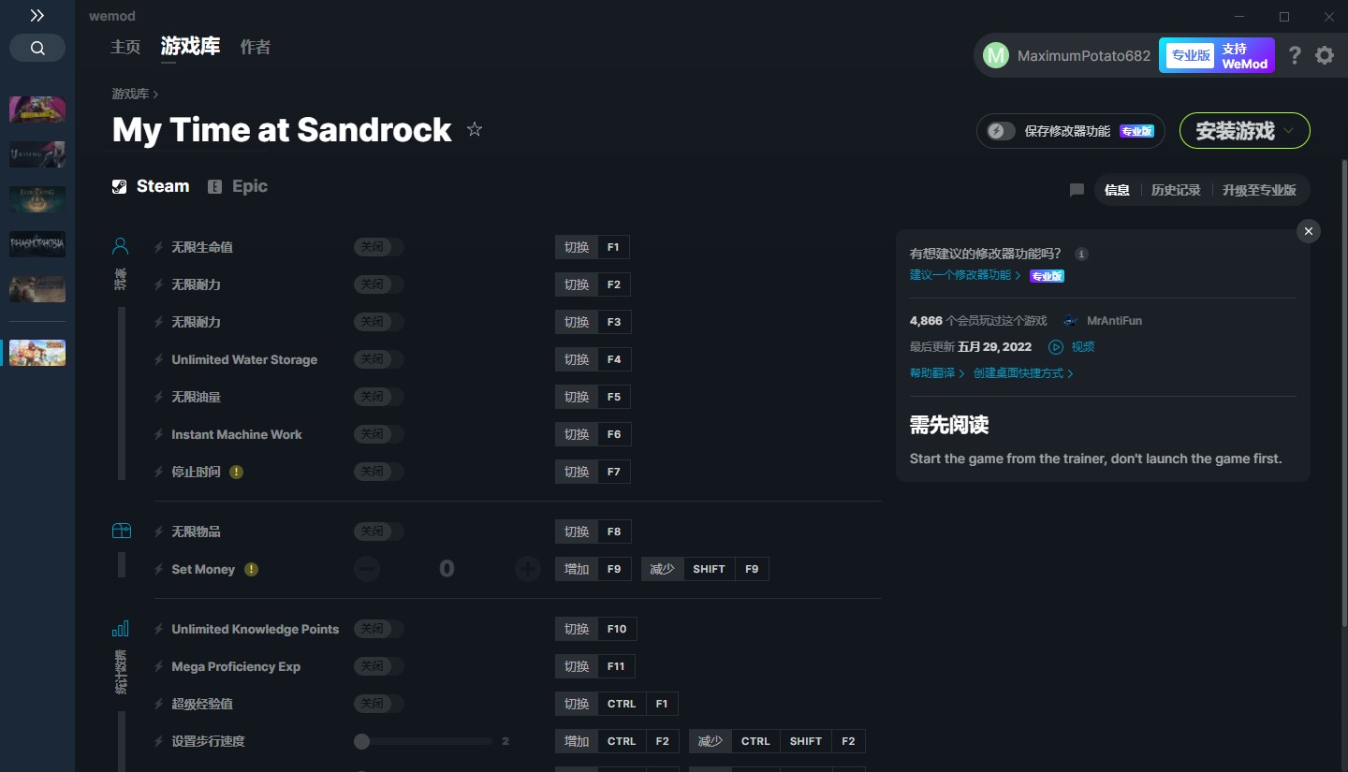Toggle 无限油量 switch
The height and width of the screenshot is (772, 1348).
pos(378,397)
